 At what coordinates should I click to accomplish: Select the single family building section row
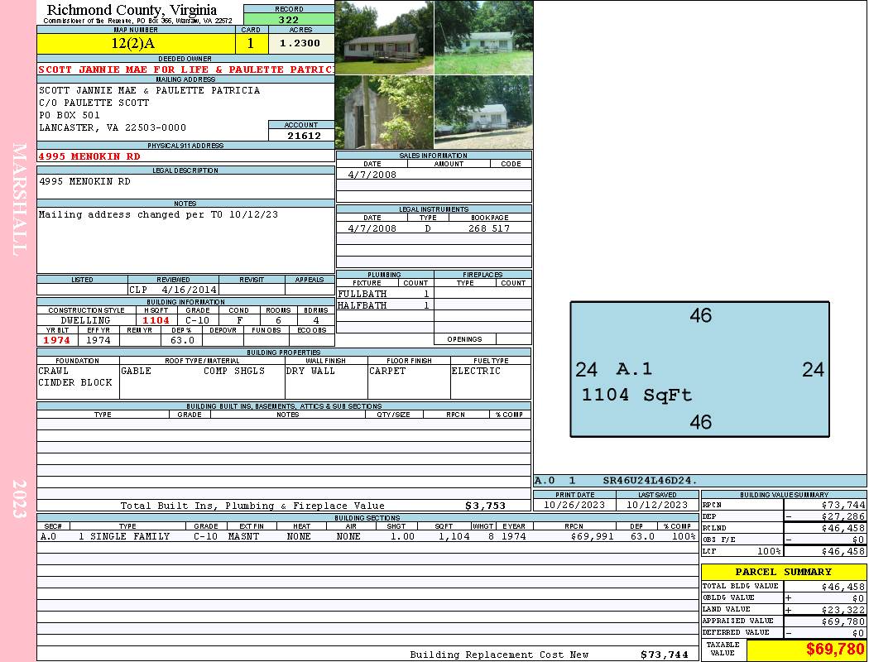click(x=367, y=536)
